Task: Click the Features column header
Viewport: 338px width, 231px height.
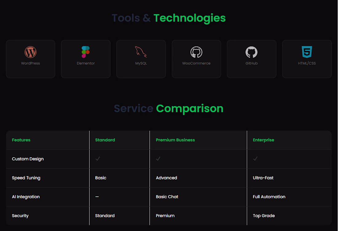Action: tap(21, 140)
